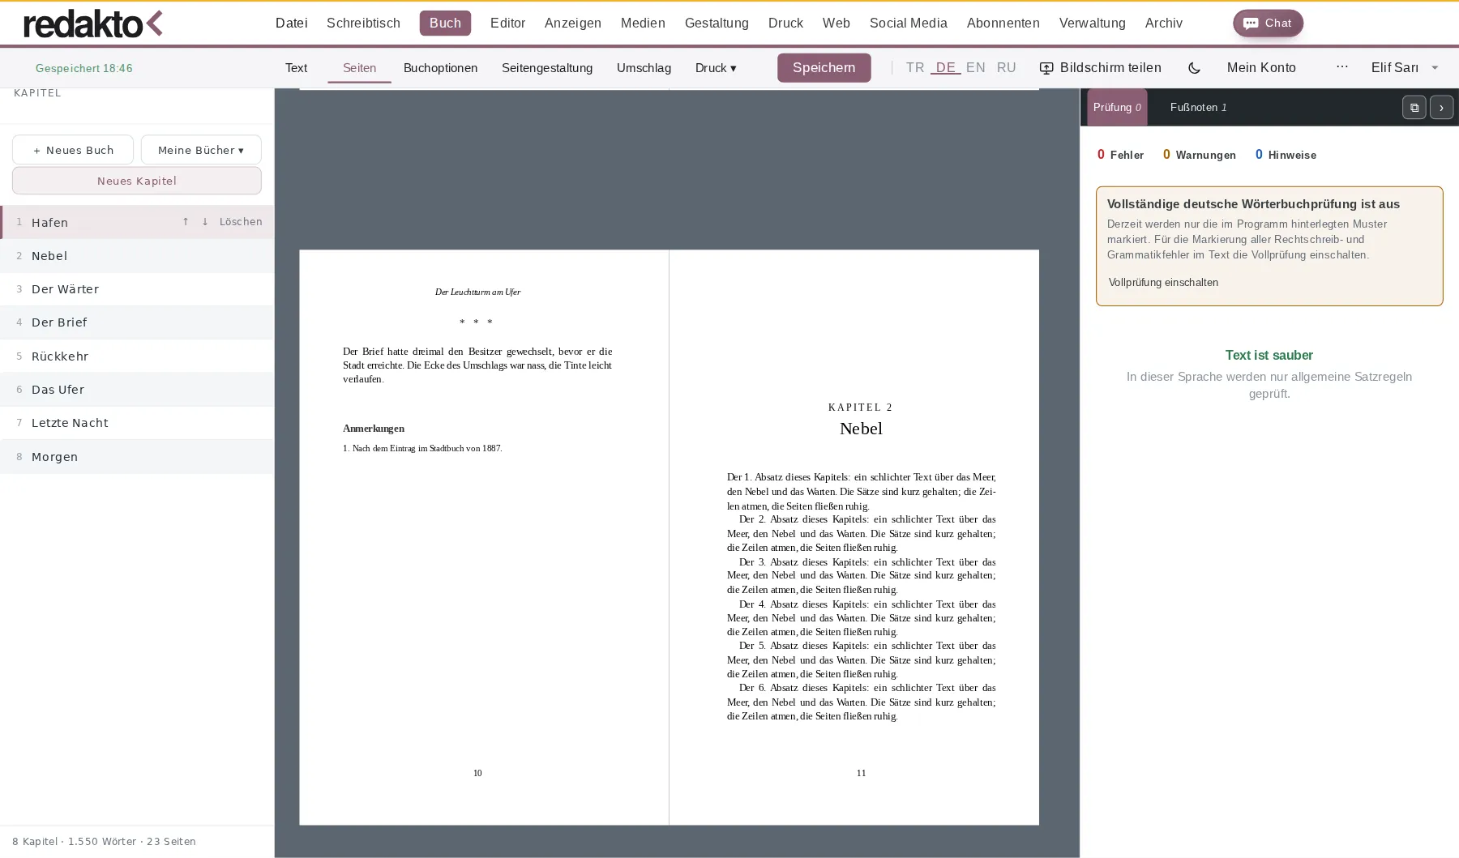Pop out the check panel window icon

(1414, 108)
